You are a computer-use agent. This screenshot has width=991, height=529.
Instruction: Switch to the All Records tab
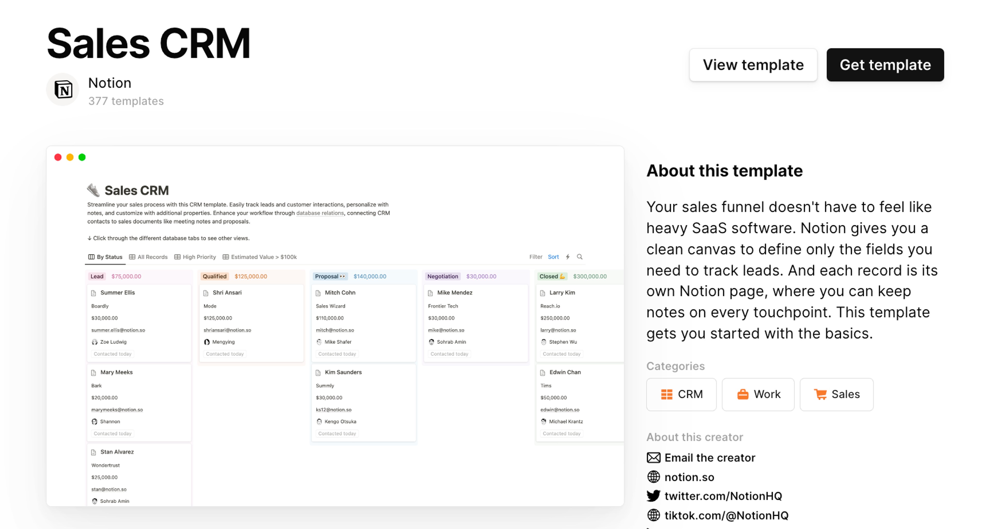[148, 257]
